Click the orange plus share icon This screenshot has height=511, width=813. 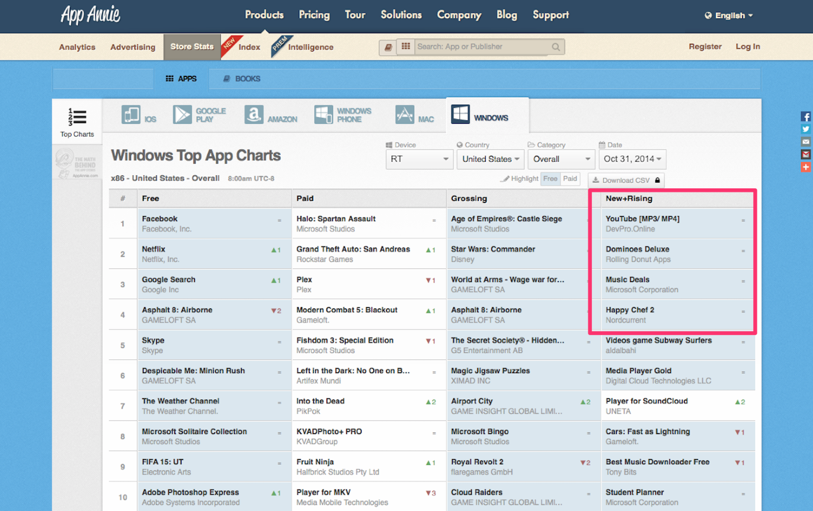click(x=805, y=168)
